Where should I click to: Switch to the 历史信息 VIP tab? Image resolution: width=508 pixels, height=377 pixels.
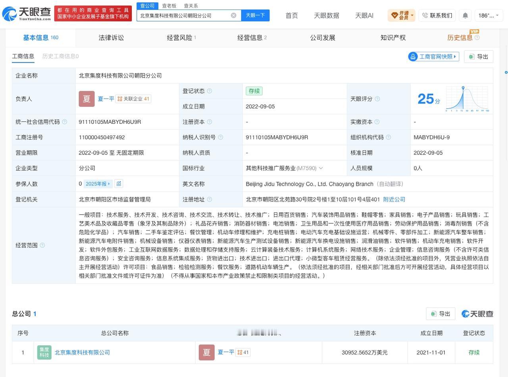pyautogui.click(x=460, y=38)
